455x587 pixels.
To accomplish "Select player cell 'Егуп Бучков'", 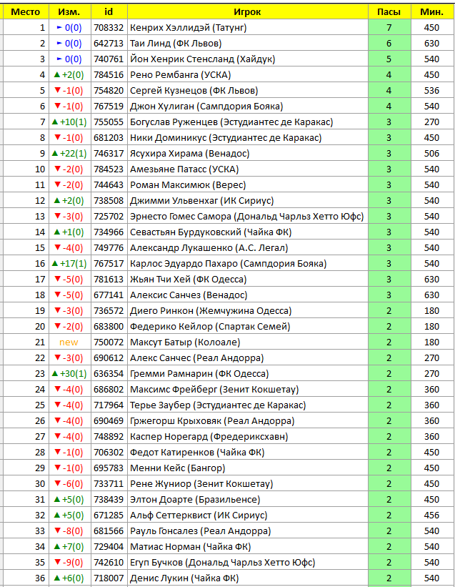I will coord(248,562).
